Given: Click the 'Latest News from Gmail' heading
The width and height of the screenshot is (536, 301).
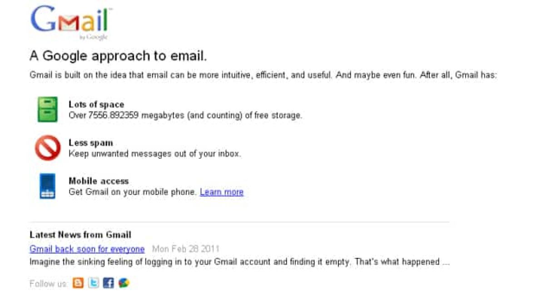Looking at the screenshot, I should pyautogui.click(x=80, y=235).
